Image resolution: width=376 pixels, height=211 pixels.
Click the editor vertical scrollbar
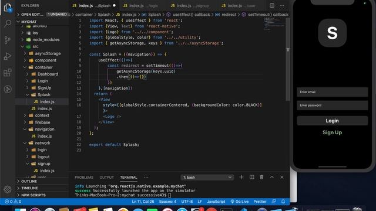288,59
